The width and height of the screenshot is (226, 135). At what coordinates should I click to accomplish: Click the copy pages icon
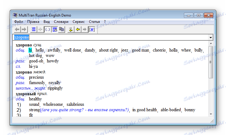pos(61,30)
